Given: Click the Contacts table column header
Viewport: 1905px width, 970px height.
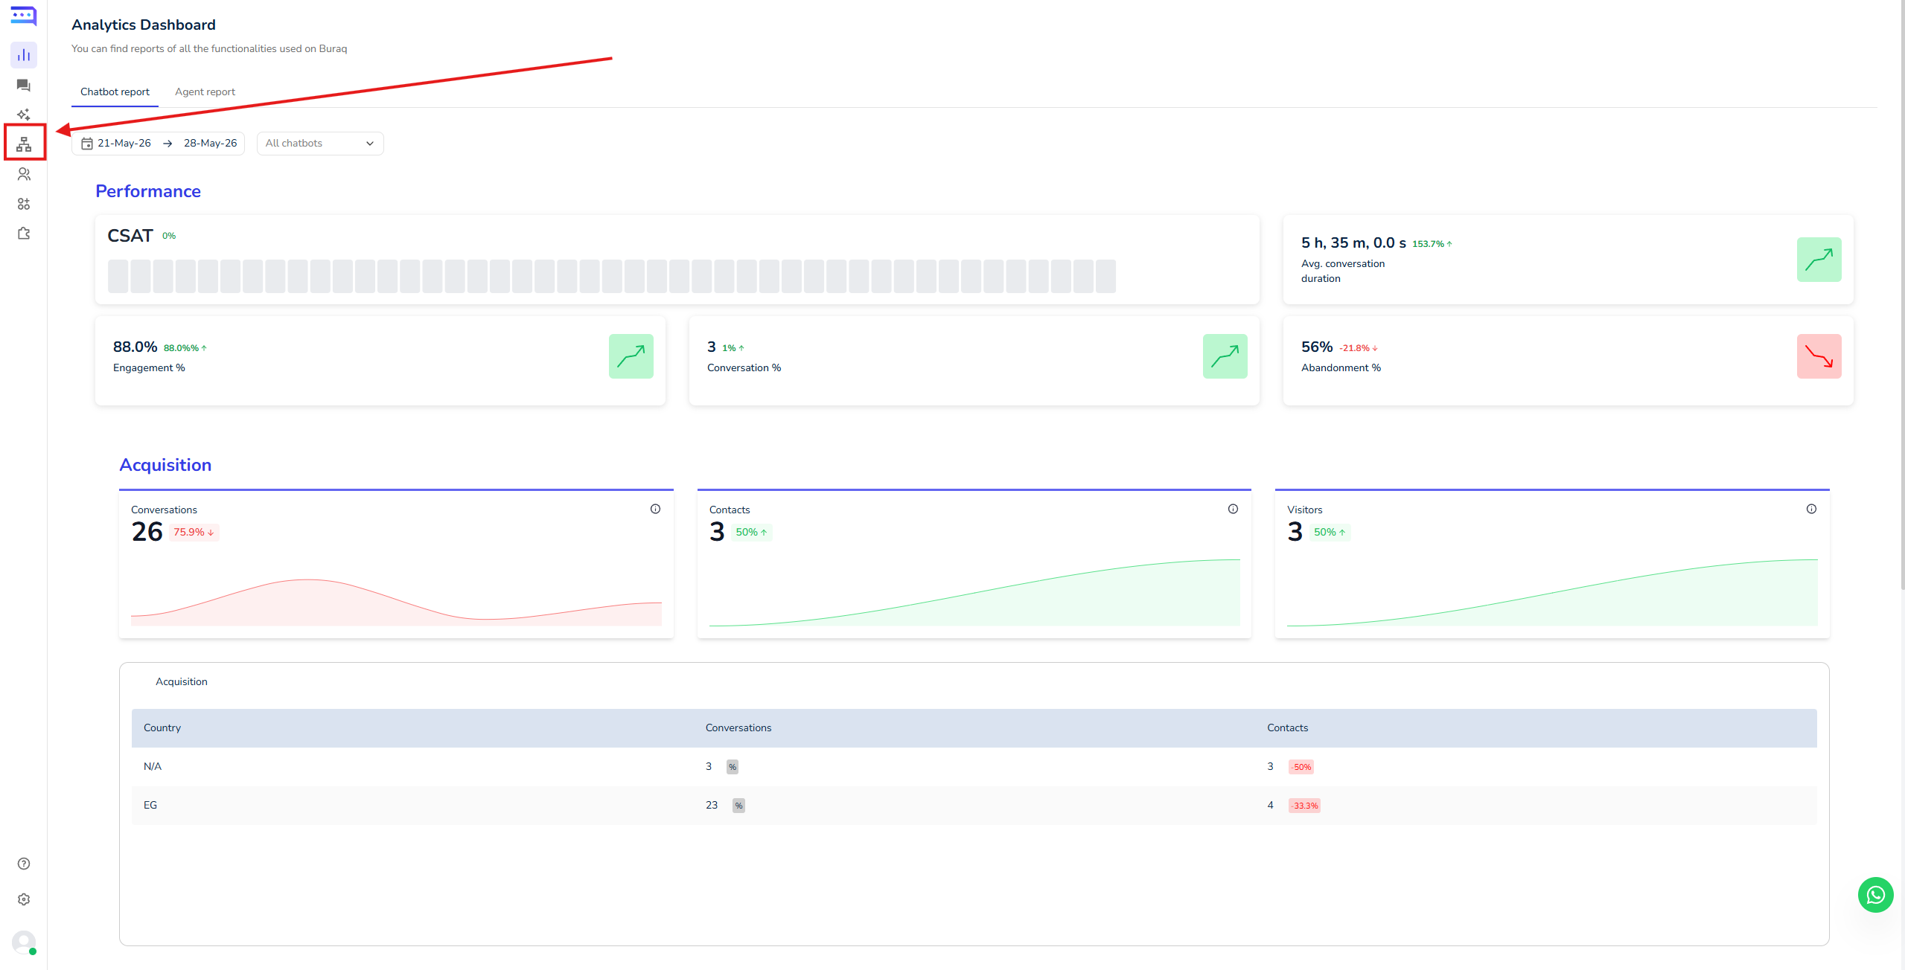Looking at the screenshot, I should [1287, 727].
